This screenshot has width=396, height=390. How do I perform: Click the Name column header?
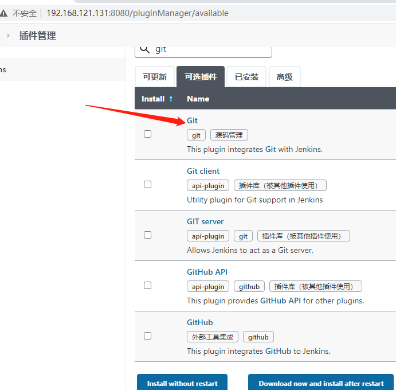coord(198,99)
